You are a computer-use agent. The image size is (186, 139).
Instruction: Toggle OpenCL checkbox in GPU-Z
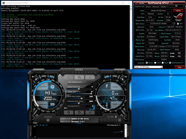(x=147, y=63)
